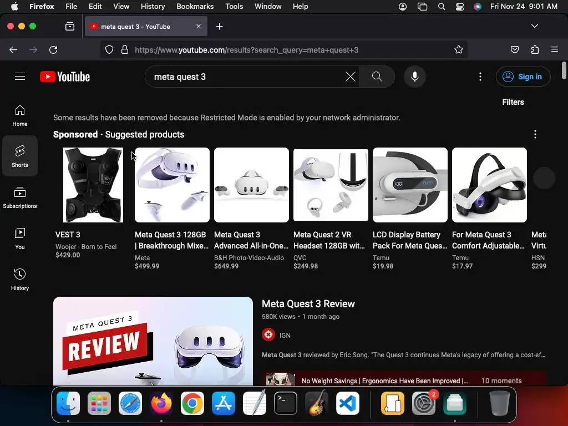This screenshot has width=568, height=426.
Task: Click the site security padlock icon
Action: [x=125, y=49]
